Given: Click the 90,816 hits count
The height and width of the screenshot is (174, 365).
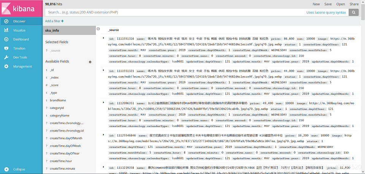Looking at the screenshot, I should coord(54,4).
